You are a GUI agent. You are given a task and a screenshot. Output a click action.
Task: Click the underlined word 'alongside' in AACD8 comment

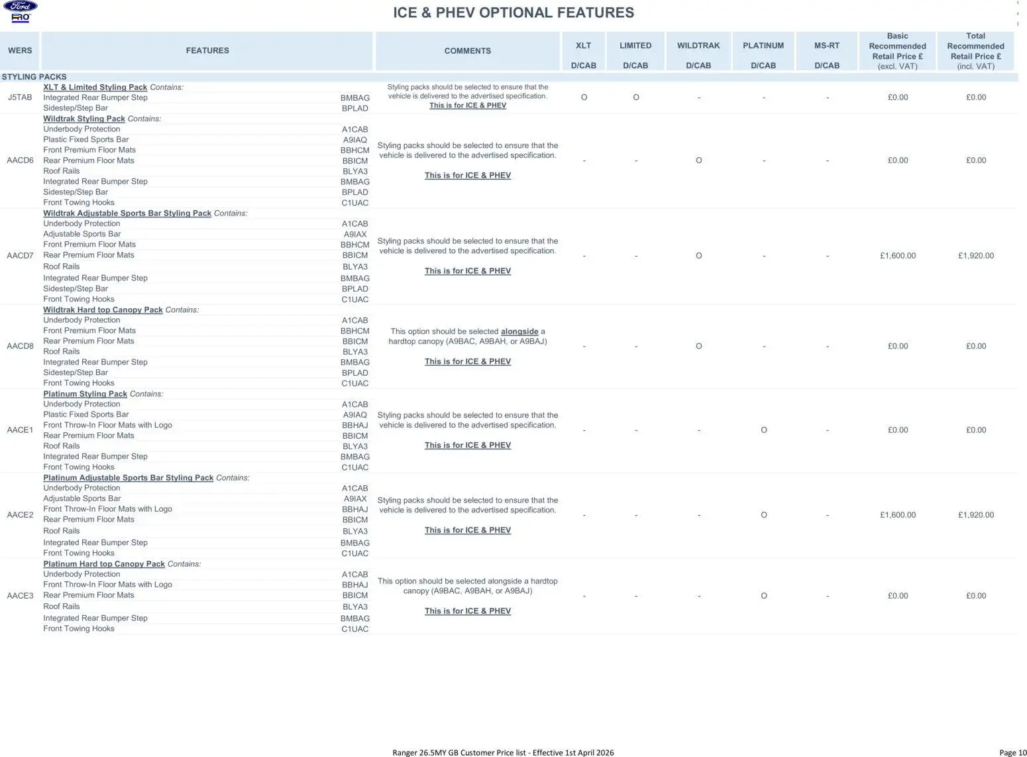(x=519, y=331)
